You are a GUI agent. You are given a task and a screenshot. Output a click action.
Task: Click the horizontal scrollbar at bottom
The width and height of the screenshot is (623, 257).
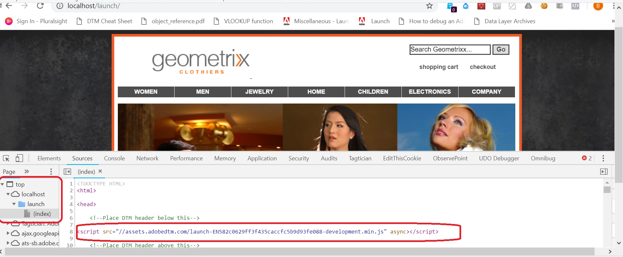pyautogui.click(x=299, y=252)
